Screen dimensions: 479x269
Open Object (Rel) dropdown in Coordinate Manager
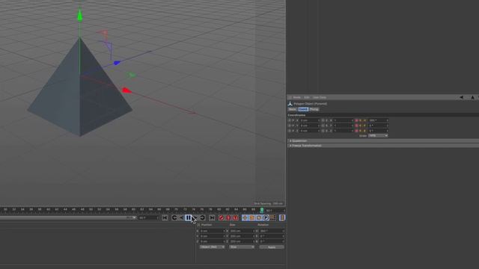coord(213,247)
